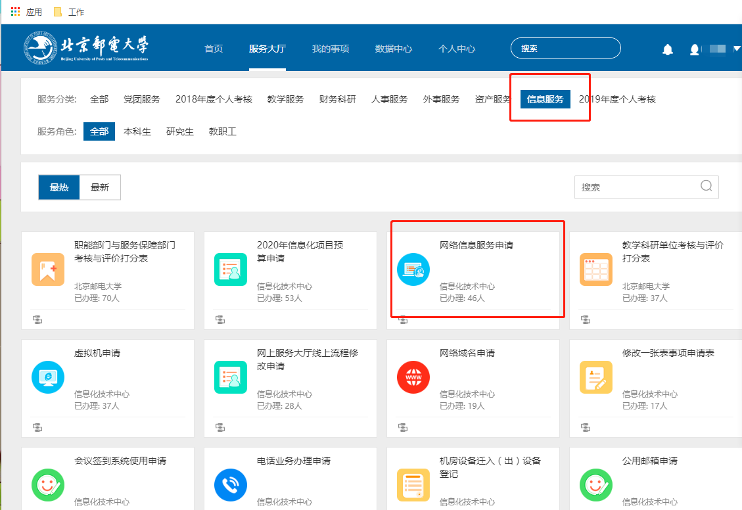
Task: Filter service role by 教职工
Action: [222, 131]
